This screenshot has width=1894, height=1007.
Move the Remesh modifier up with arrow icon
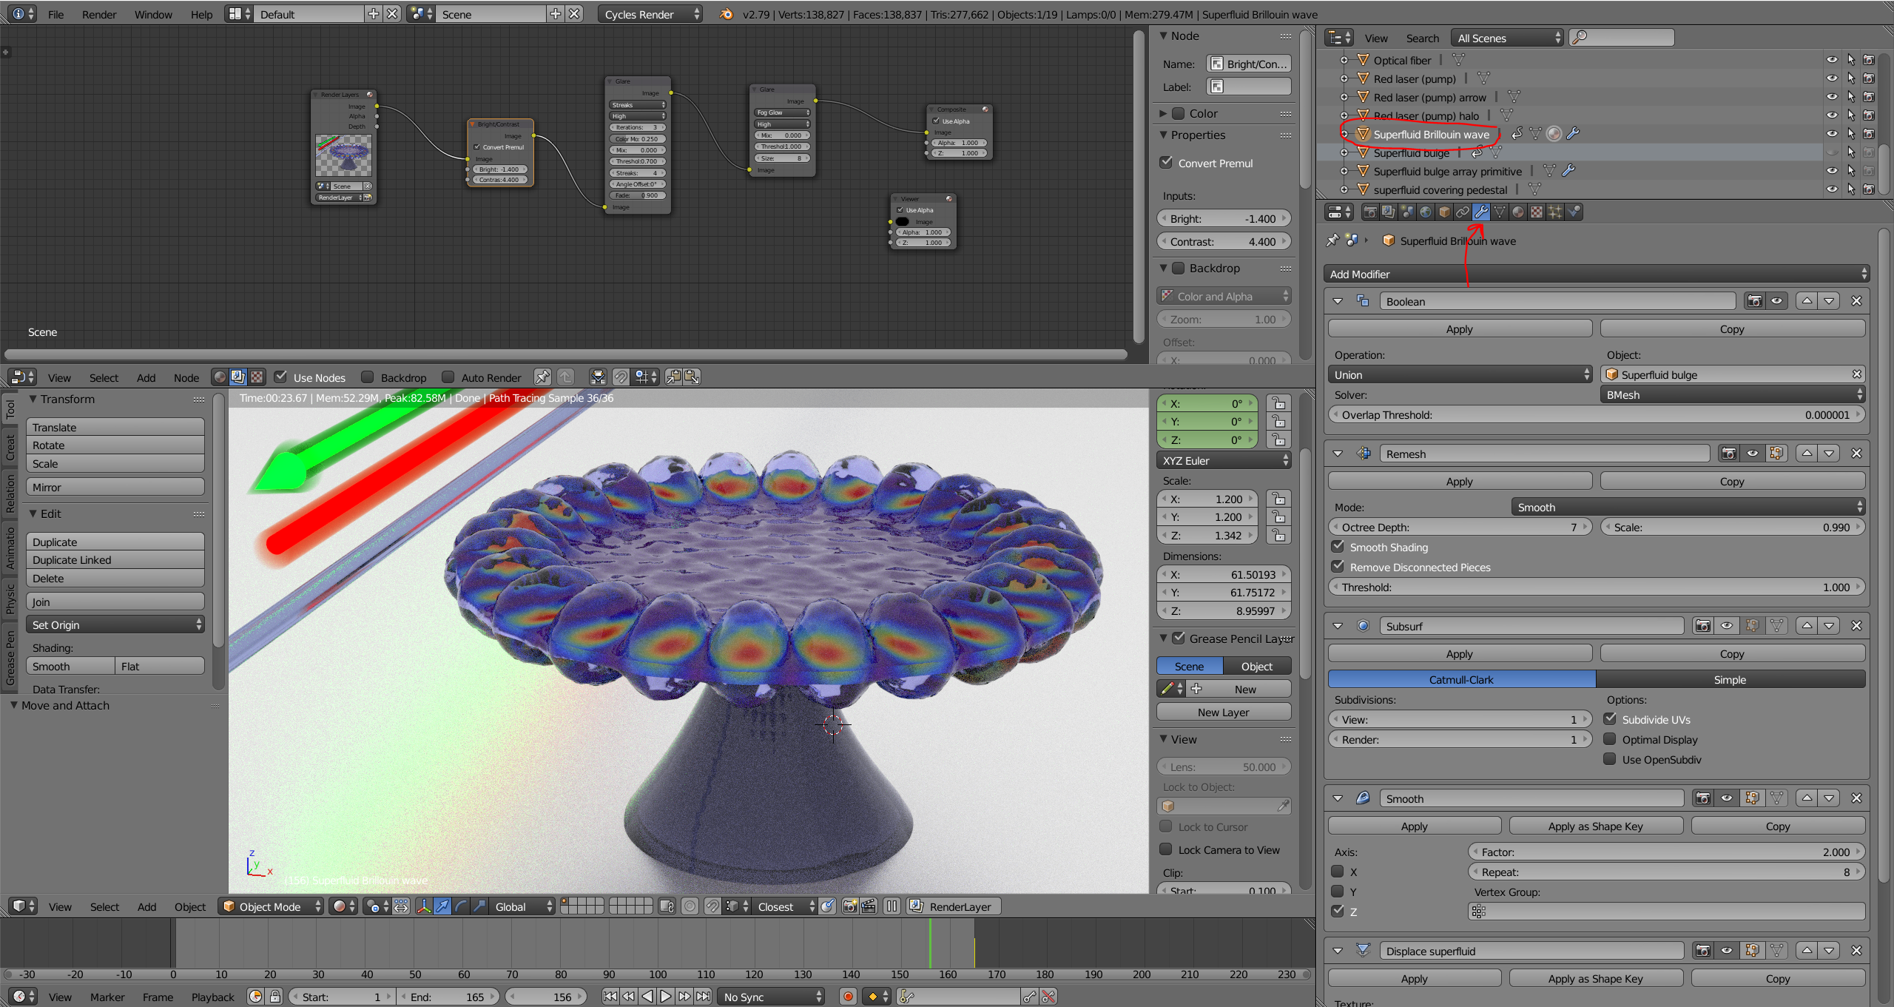tap(1807, 454)
